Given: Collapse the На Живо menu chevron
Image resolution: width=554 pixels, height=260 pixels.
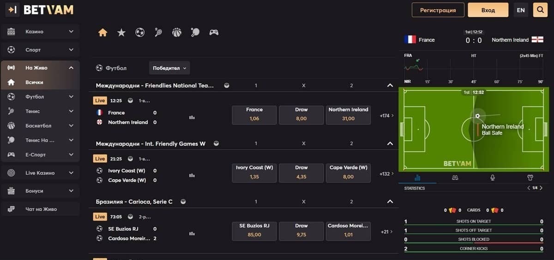Looking at the screenshot, I should point(71,68).
